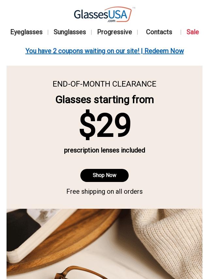Click the "Glasses starting from" headline
This screenshot has width=209, height=279.
click(x=104, y=100)
